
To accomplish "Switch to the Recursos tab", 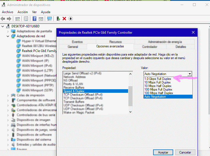I will coord(115,42).
